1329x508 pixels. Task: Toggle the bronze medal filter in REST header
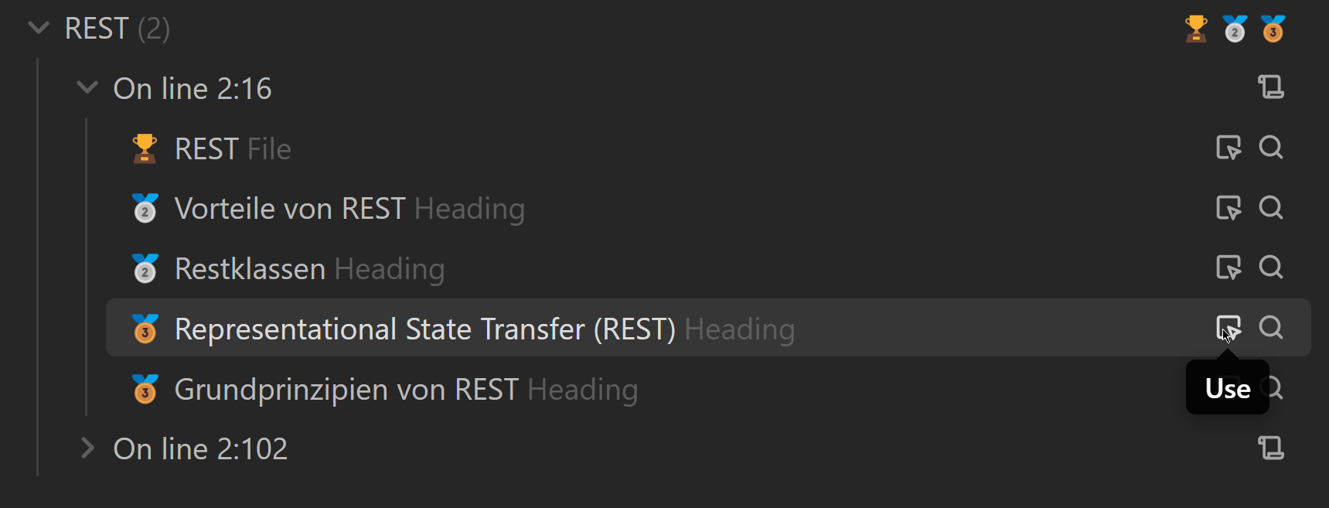click(x=1273, y=29)
